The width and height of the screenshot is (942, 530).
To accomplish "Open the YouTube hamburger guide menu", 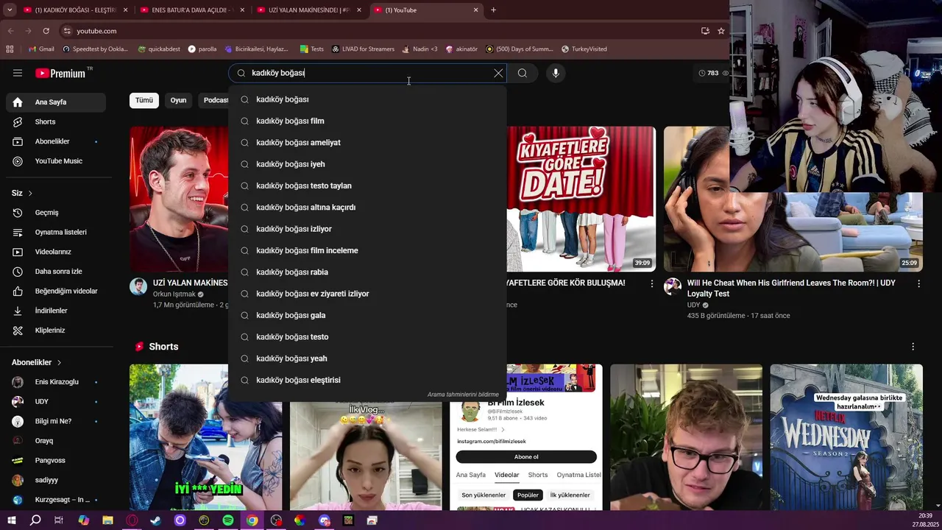I will coord(18,73).
